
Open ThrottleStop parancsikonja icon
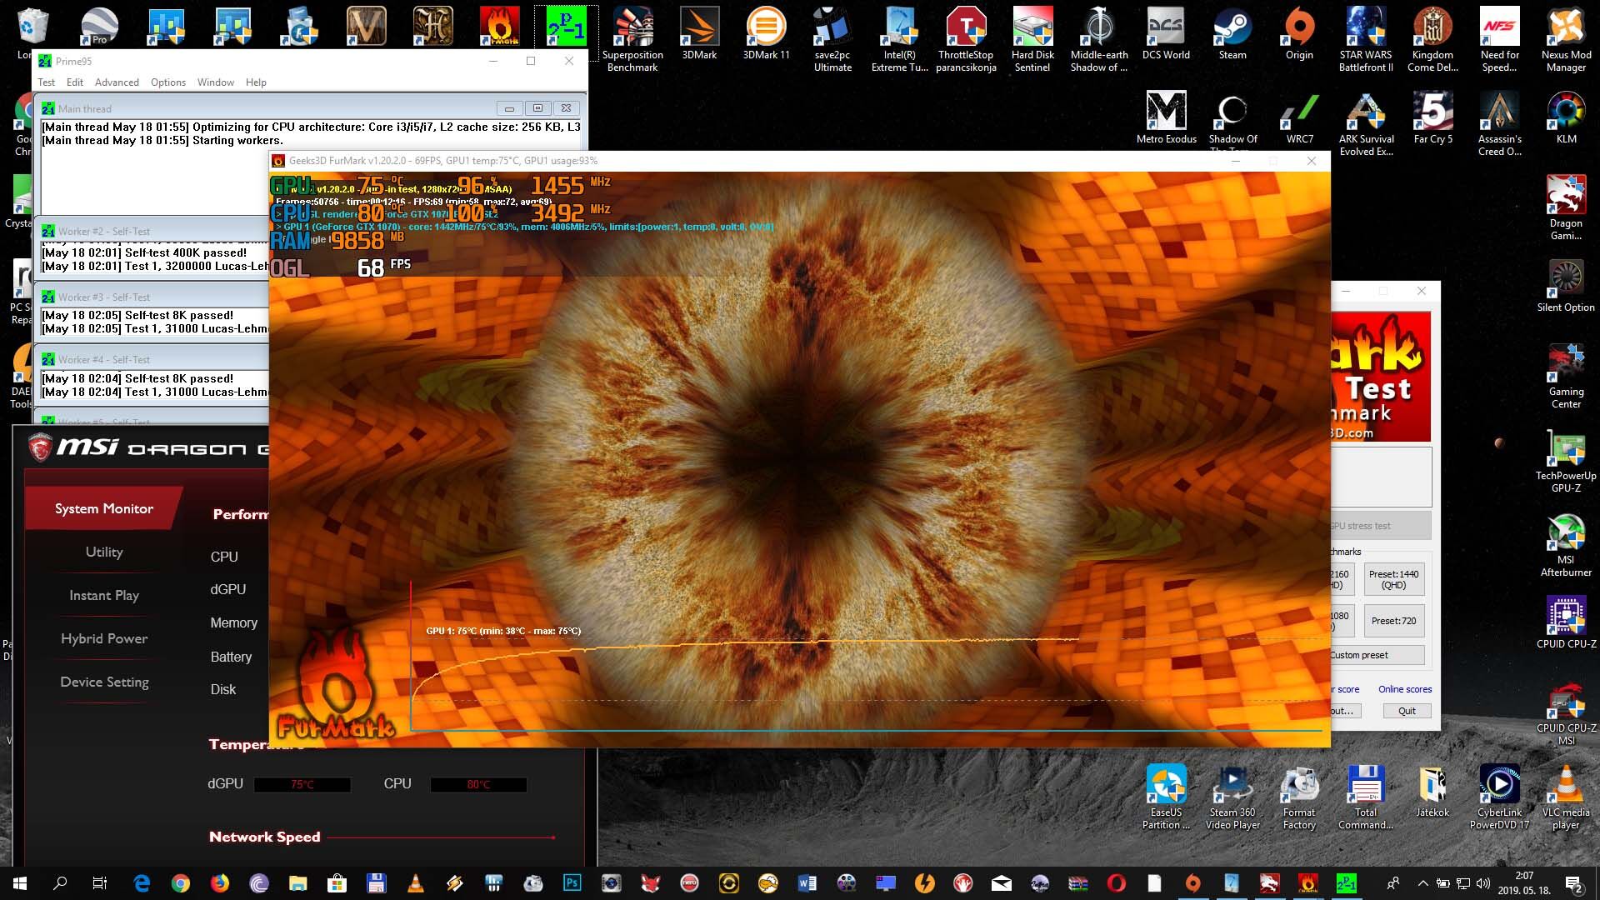[966, 39]
